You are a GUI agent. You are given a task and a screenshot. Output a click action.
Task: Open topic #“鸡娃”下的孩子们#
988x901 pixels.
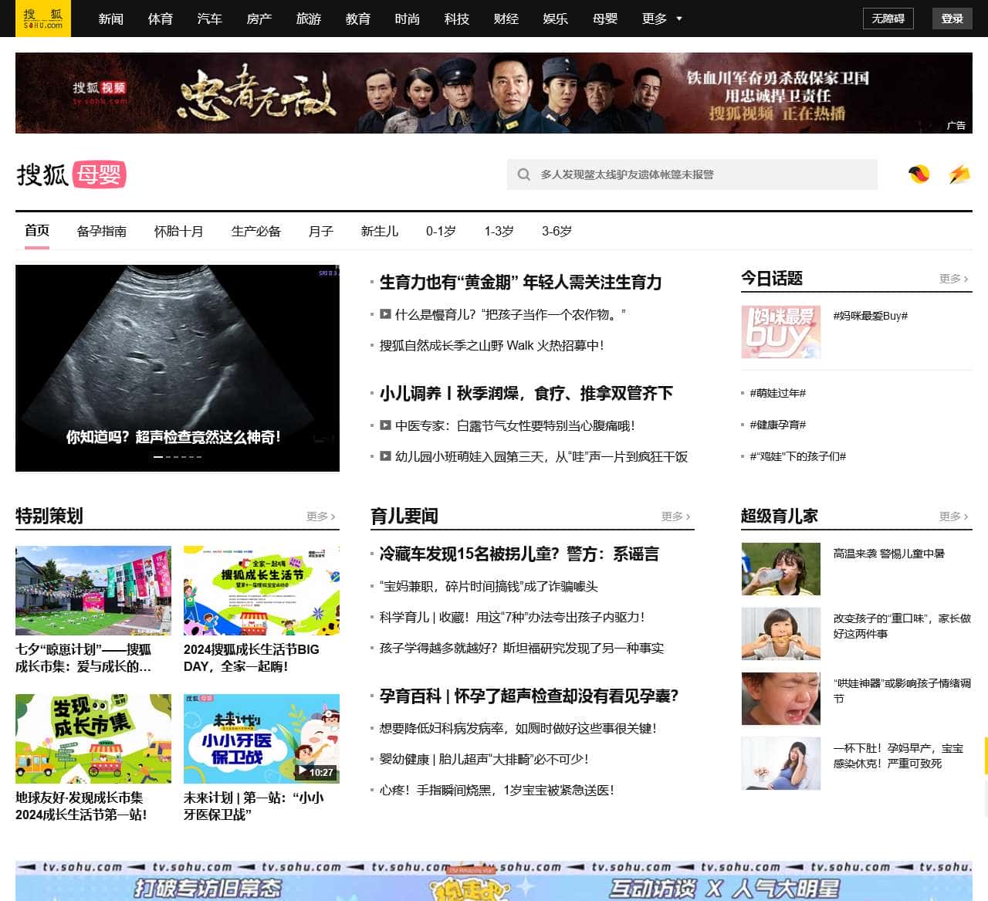[797, 456]
